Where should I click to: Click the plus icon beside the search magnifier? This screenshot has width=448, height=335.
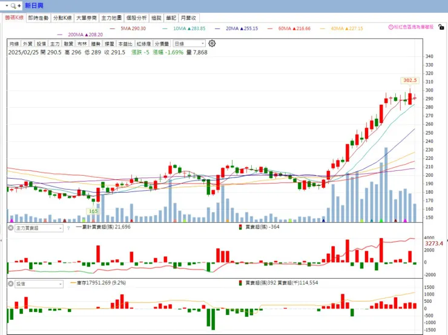point(19,5)
